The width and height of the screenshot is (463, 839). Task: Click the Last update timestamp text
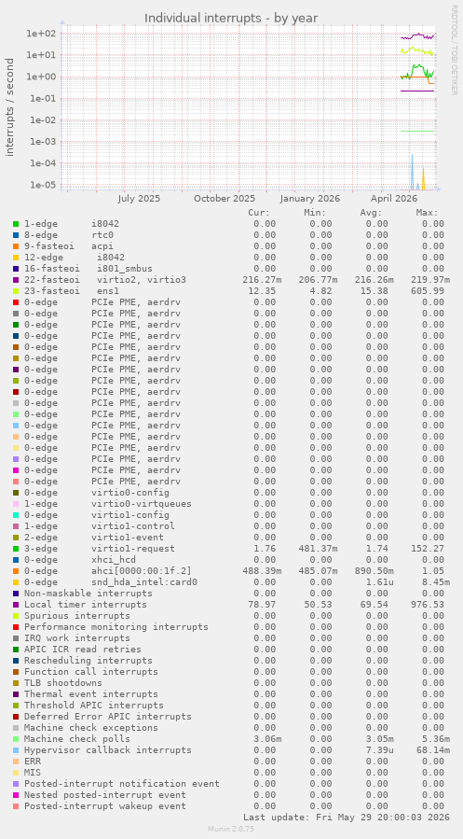tap(346, 818)
